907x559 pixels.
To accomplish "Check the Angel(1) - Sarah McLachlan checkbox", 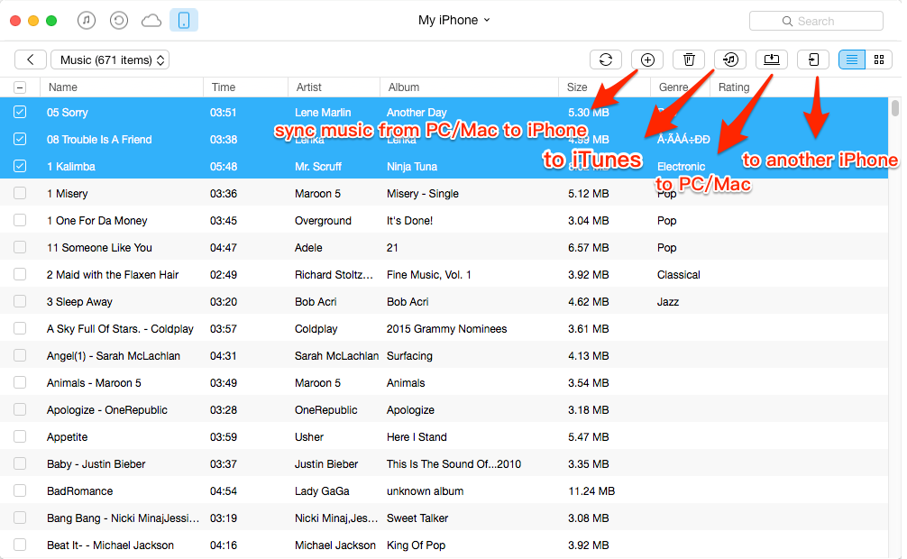I will point(20,355).
